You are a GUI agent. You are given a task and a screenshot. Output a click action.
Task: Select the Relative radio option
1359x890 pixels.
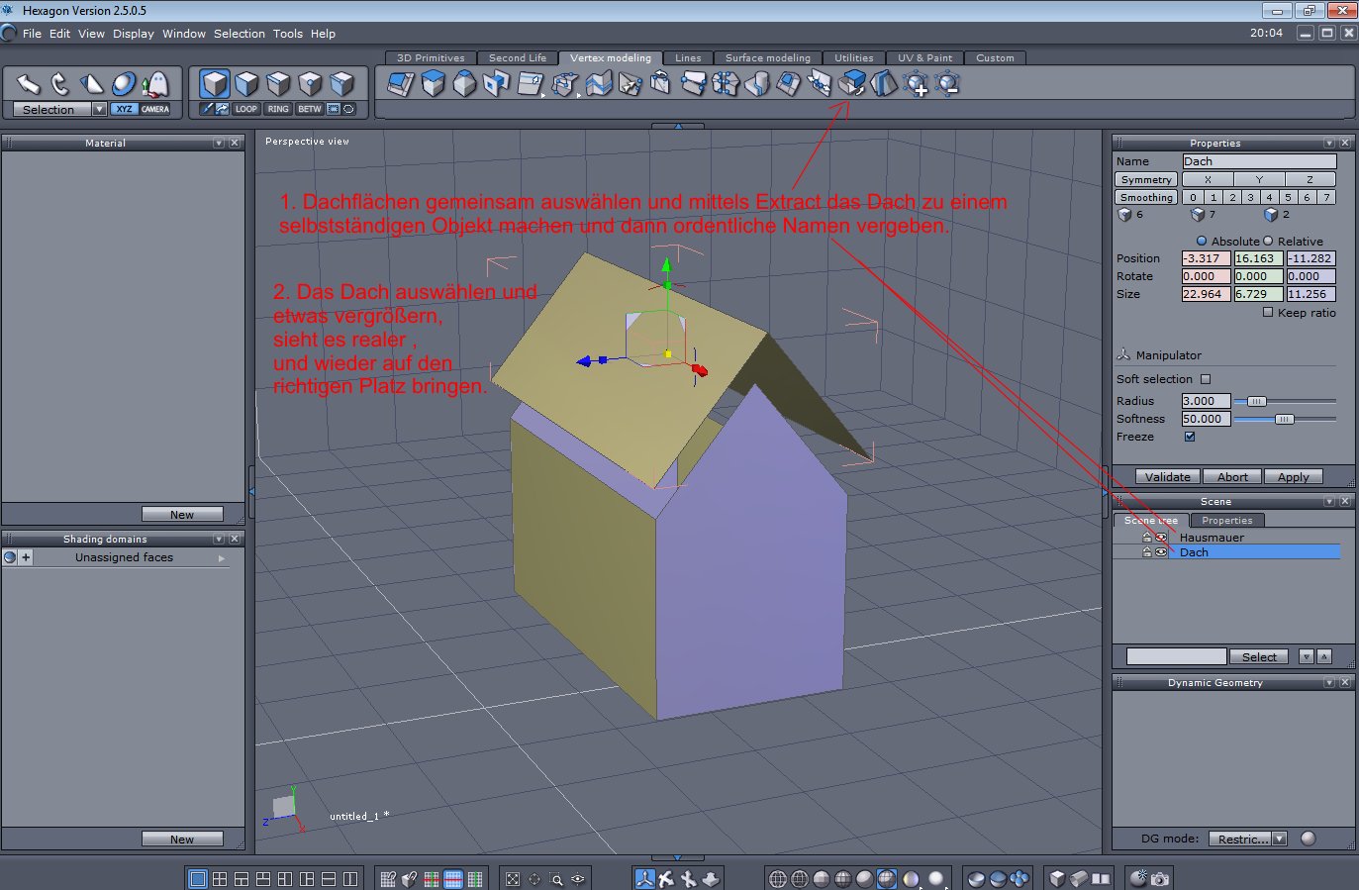click(1268, 241)
